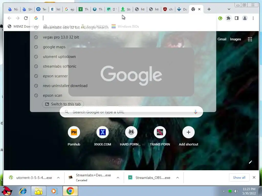The height and width of the screenshot is (196, 262).
Task: Start voice search with the microphone
Action: 195,112
